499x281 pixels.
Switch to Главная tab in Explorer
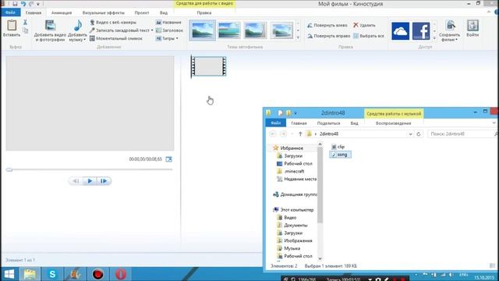[299, 123]
